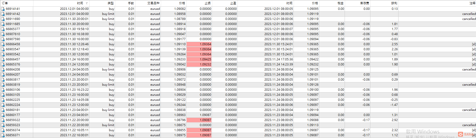Screen dimensions: 476x138
Task: Select the profit value -1.47
Action: (394, 105)
